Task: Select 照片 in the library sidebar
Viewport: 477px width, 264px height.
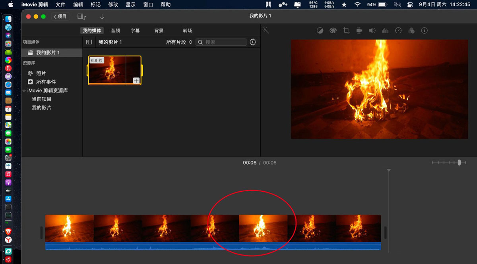Action: point(41,73)
